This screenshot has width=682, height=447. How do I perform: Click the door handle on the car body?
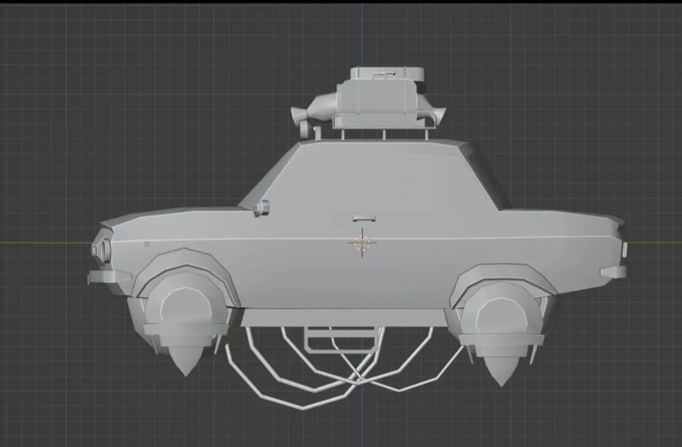(363, 217)
